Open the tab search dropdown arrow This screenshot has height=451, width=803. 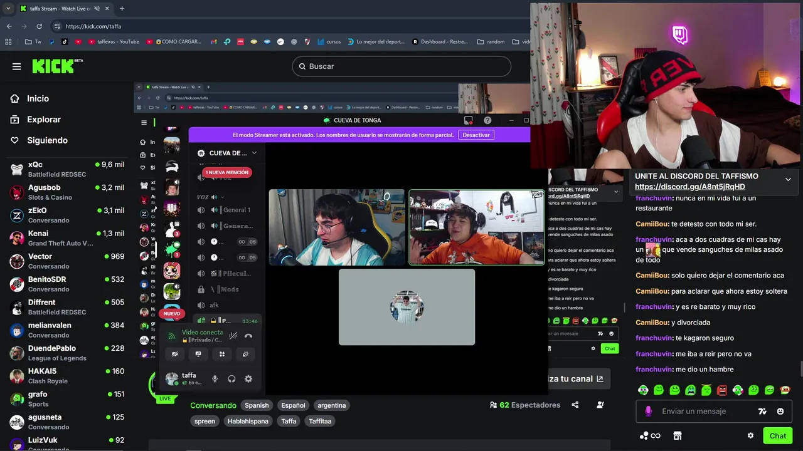[8, 9]
